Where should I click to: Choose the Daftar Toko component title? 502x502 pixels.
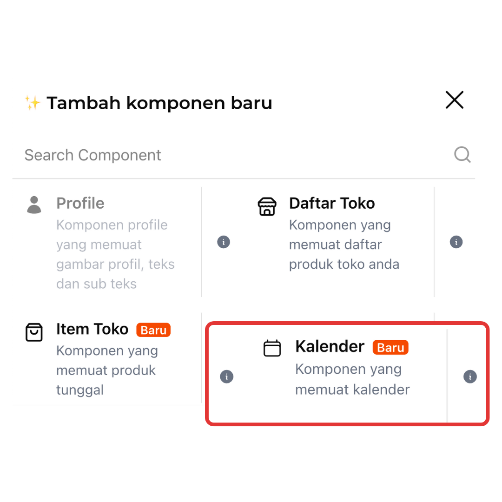[x=332, y=203]
